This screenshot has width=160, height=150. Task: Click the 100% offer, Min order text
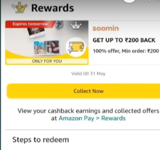tap(126, 51)
